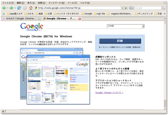Screen dimensions: 168x115
Task: Click the Stop loading icon
Action: (25, 8)
